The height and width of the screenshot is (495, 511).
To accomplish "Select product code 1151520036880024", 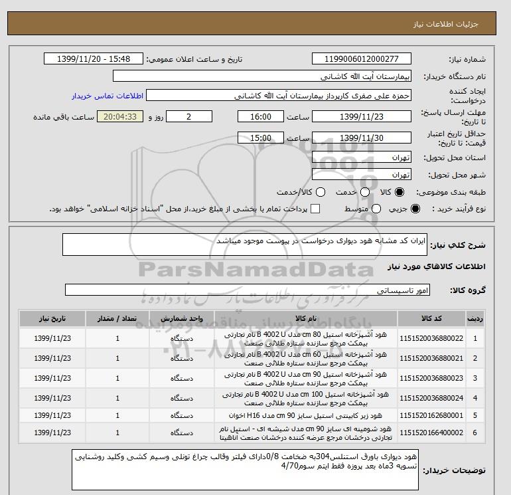I will click(431, 398).
